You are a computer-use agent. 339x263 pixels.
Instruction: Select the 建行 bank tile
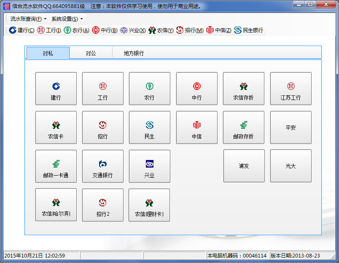(56, 89)
